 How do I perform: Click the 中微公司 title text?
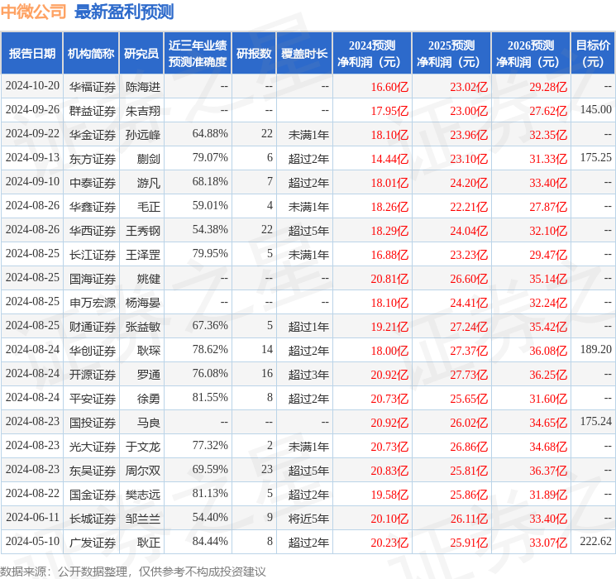click(x=34, y=12)
